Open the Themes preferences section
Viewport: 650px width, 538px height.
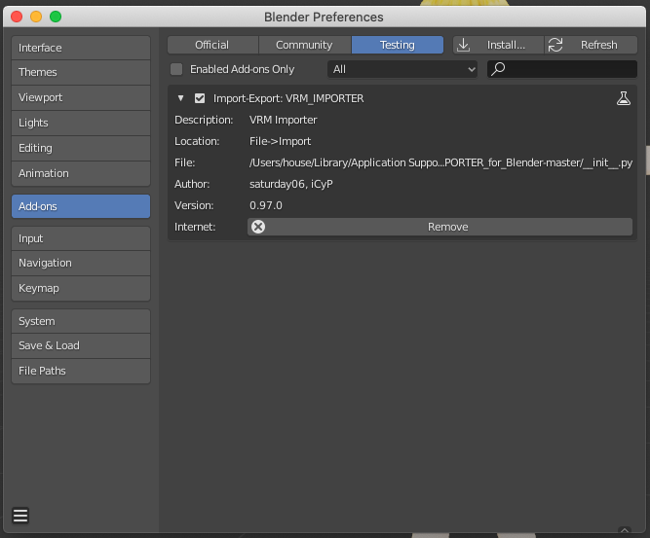[x=81, y=72]
